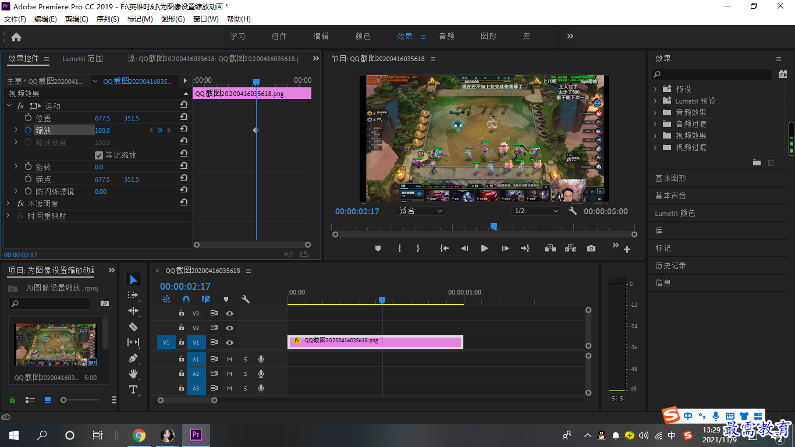Toggle the position stopwatch animation
This screenshot has width=795, height=447.
pos(28,118)
